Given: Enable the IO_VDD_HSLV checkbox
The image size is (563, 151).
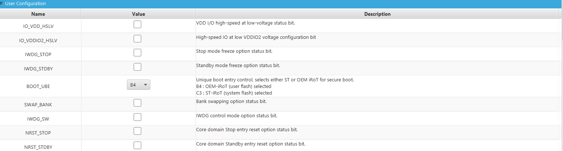Looking at the screenshot, I should 137,25.
